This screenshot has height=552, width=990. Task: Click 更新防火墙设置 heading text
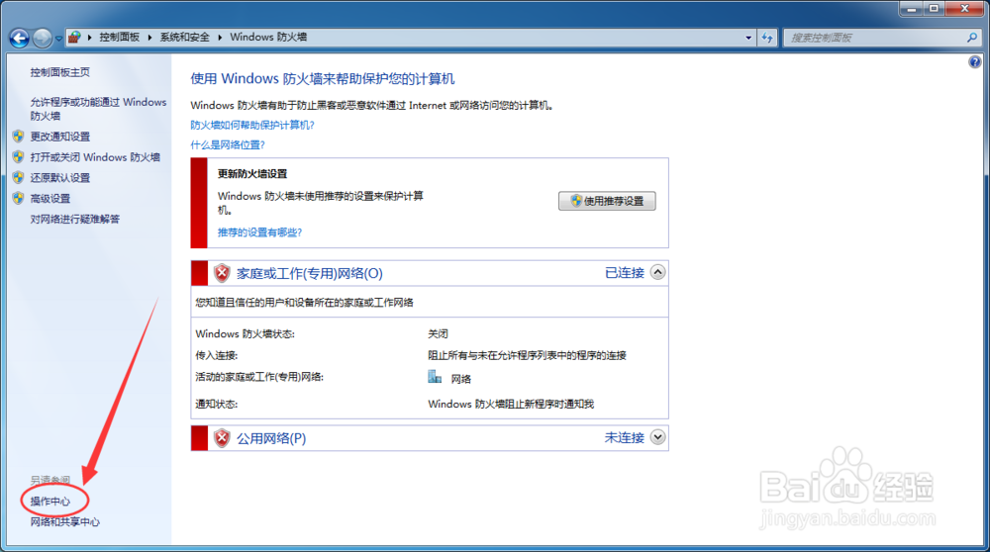[252, 173]
